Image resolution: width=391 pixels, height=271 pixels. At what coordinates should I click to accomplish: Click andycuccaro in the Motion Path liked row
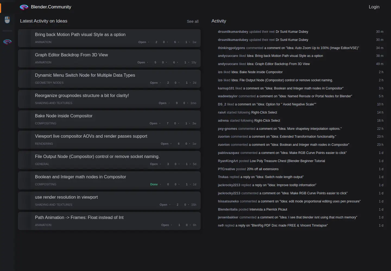coord(228,56)
